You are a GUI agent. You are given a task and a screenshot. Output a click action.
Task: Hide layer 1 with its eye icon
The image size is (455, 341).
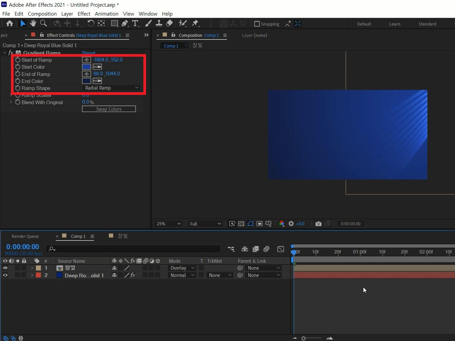coord(5,268)
